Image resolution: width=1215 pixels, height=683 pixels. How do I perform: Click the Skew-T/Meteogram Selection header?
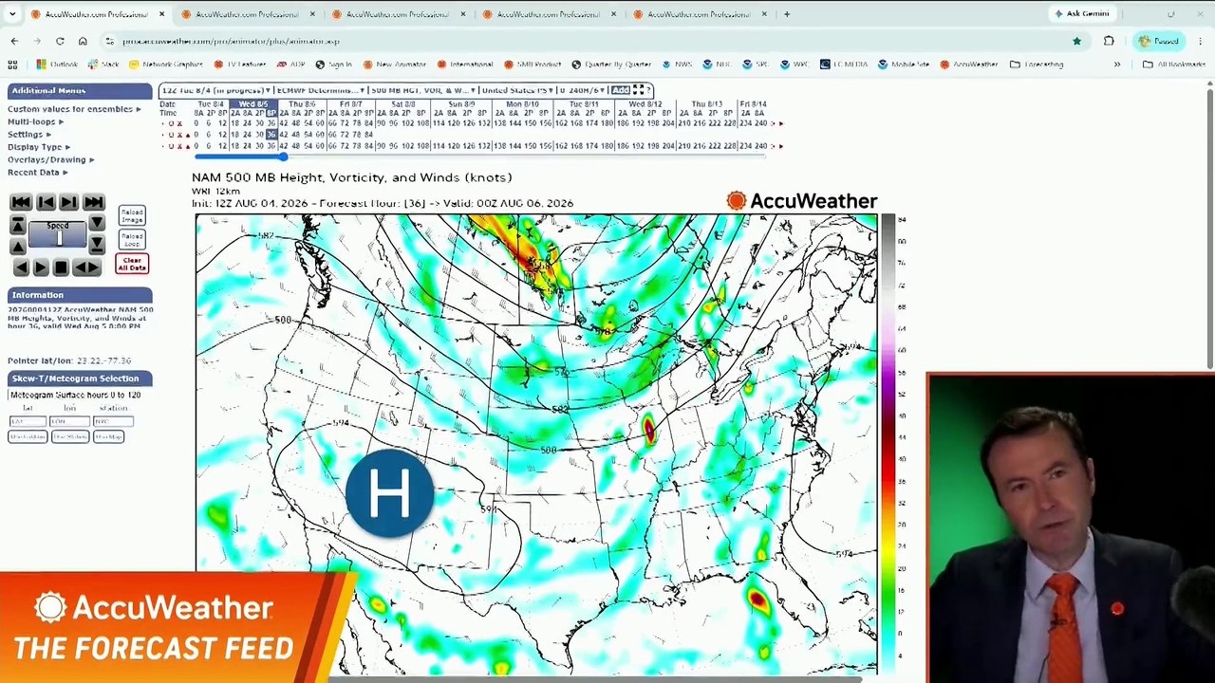80,378
